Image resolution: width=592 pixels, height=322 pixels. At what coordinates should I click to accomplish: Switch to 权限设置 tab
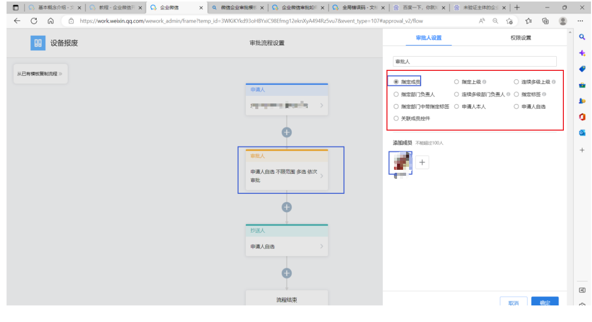pos(521,38)
